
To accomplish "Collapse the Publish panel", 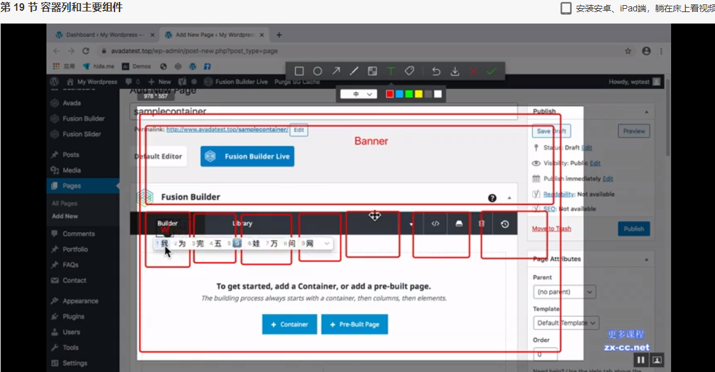I will 646,112.
